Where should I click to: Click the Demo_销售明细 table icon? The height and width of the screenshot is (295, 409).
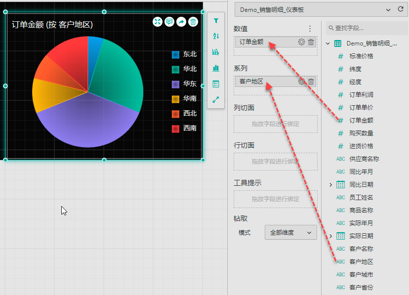pyautogui.click(x=338, y=43)
